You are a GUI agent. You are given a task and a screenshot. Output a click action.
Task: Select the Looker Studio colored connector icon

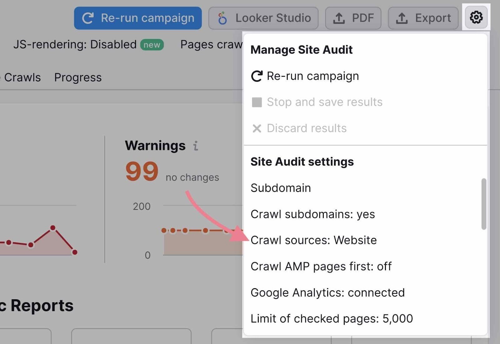tap(222, 18)
